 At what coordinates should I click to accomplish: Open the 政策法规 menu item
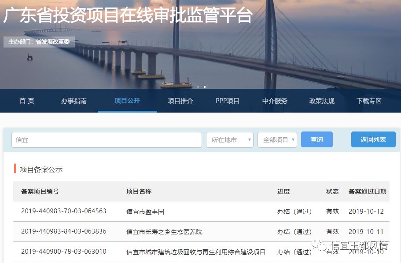tap(322, 100)
